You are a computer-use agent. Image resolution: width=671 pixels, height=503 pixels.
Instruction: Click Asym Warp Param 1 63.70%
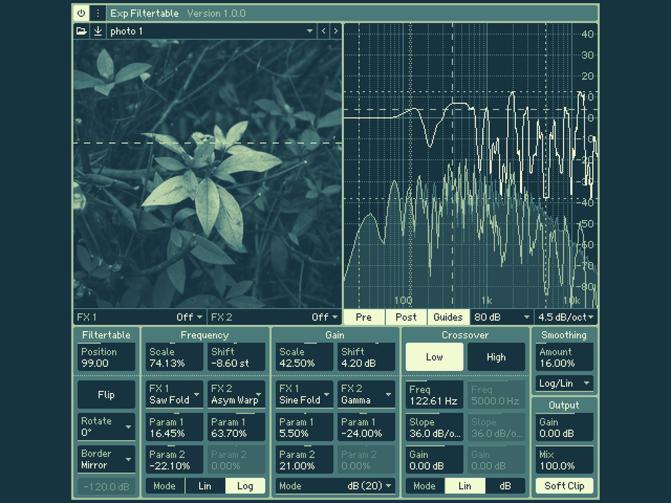pyautogui.click(x=236, y=427)
